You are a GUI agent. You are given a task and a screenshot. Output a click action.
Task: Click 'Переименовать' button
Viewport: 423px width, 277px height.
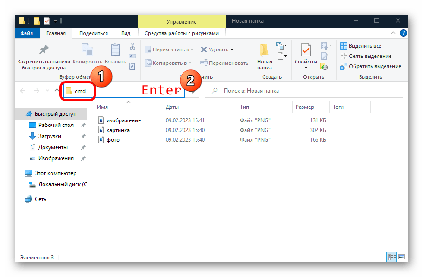tap(224, 63)
